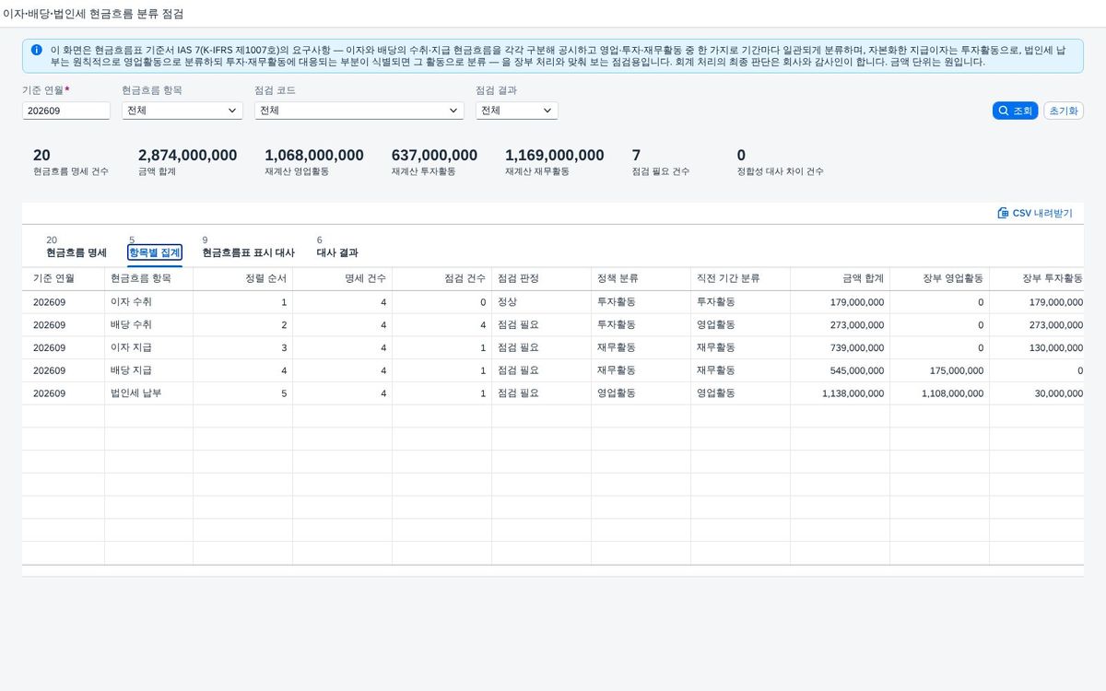Viewport: 1106px width, 691px height.
Task: Click the 재계산 영업활동 value 1,068,000,000
Action: (314, 156)
